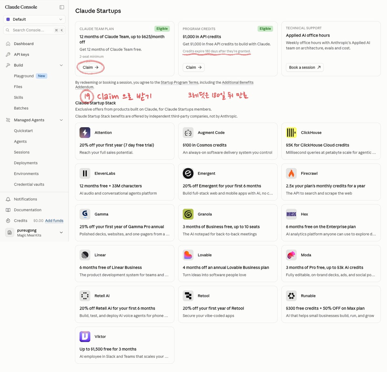Open the Startup Program Terms link
Viewport: 387px width, 372px height.
coord(180,82)
